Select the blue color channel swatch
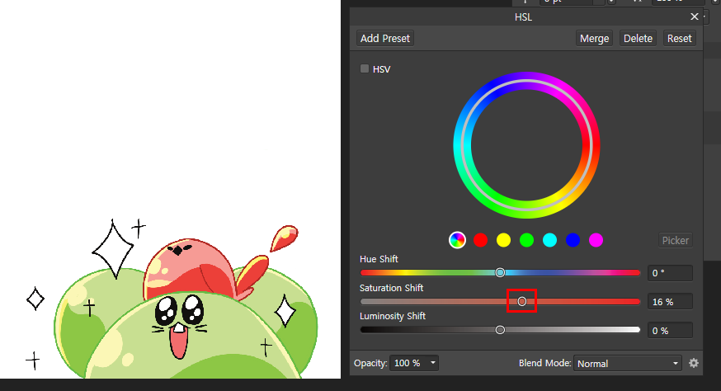 point(573,240)
